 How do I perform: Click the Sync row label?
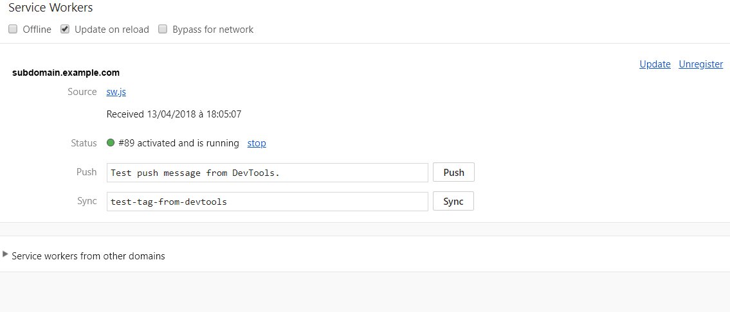click(x=86, y=202)
